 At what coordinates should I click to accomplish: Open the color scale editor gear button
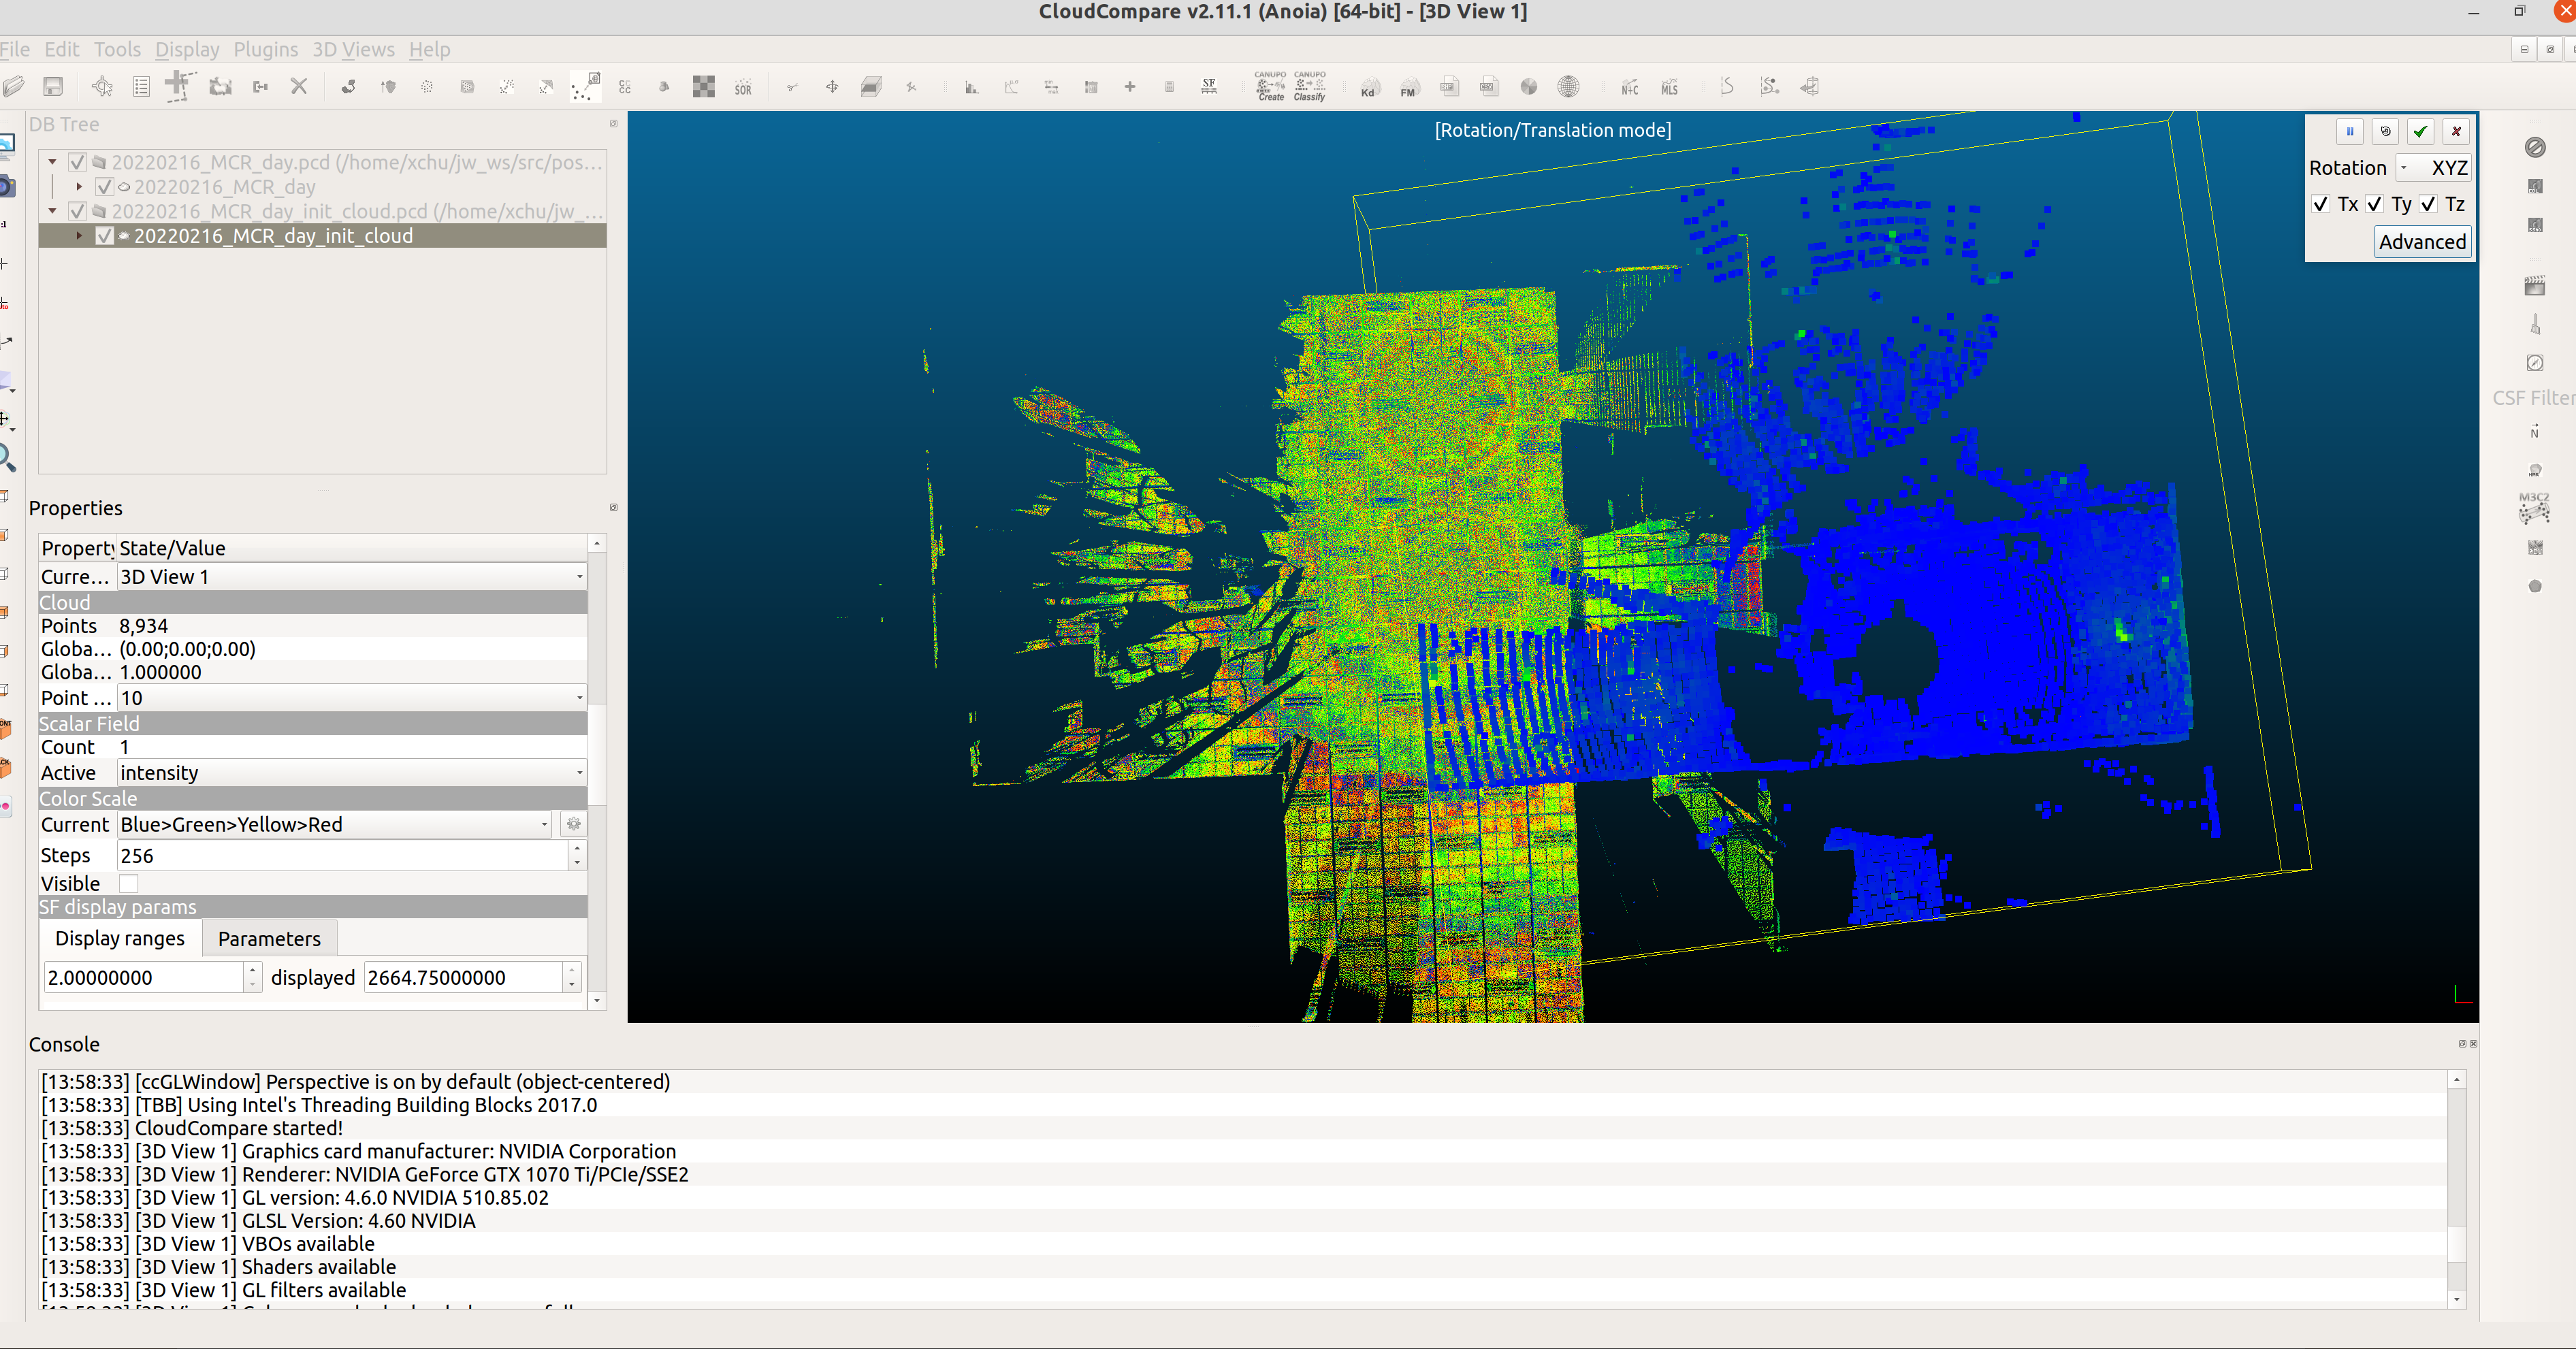tap(573, 824)
